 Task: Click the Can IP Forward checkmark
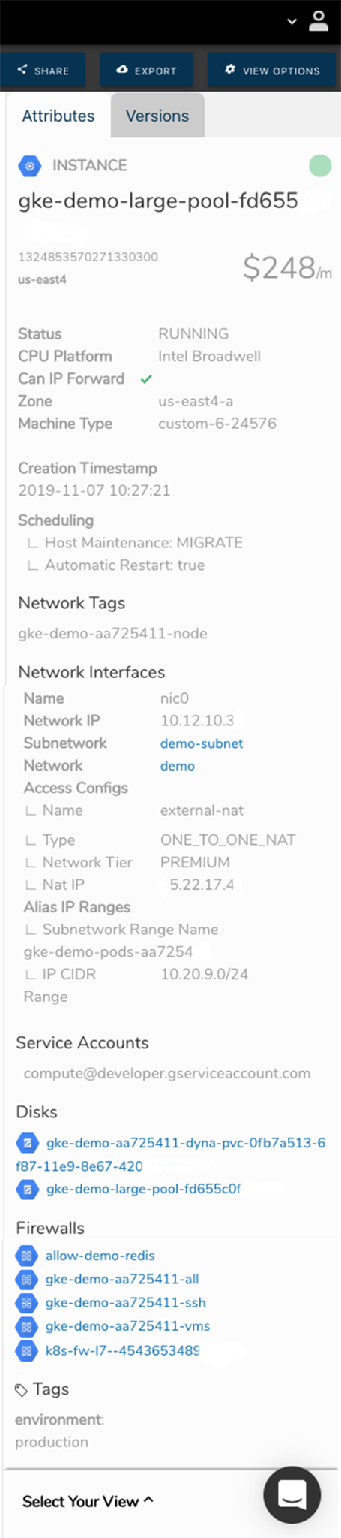click(x=146, y=379)
